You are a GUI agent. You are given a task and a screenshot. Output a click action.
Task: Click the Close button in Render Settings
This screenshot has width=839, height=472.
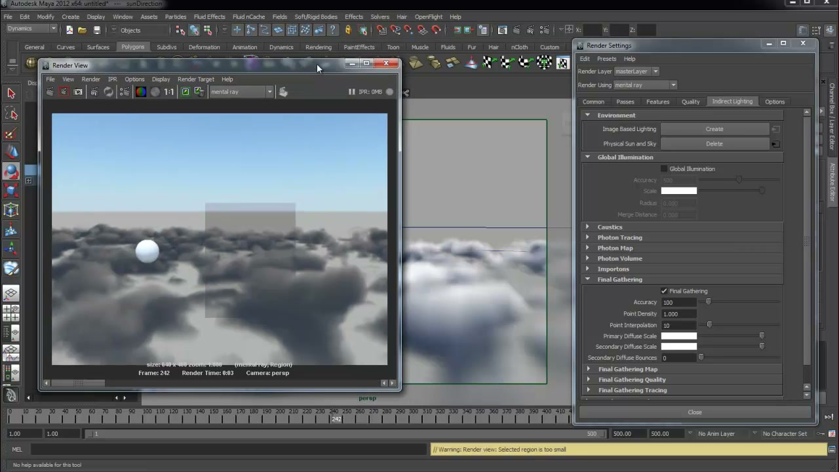(x=695, y=412)
